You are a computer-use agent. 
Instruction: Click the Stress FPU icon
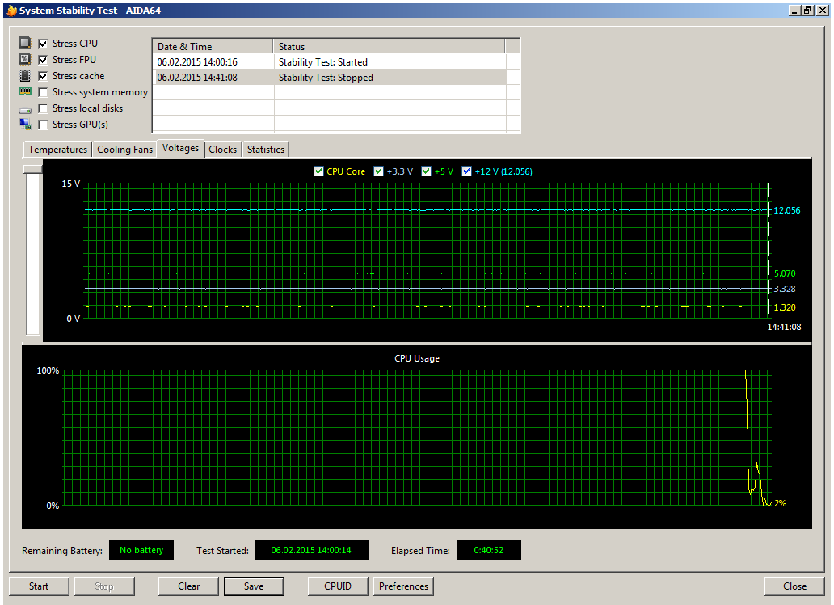tap(25, 59)
